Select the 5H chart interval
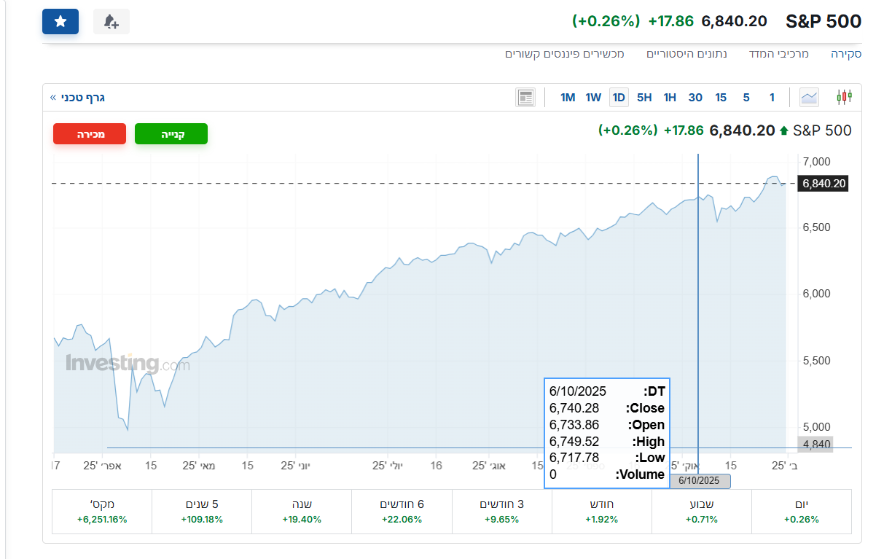892x559 pixels. (x=644, y=98)
